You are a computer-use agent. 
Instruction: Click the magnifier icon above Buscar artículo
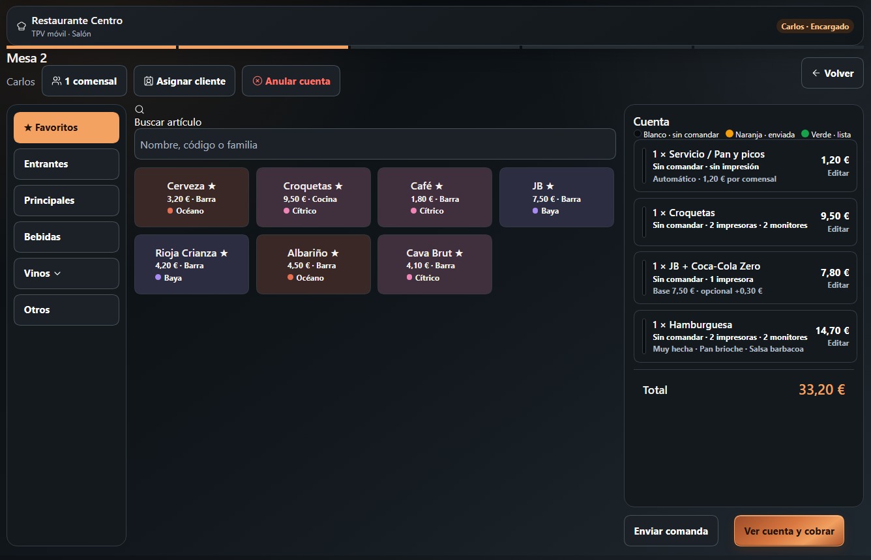click(139, 109)
